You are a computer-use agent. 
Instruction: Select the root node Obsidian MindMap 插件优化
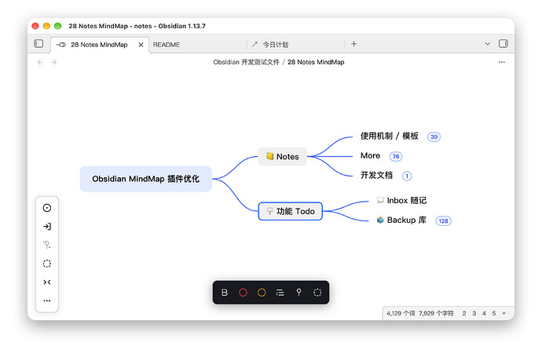(146, 179)
